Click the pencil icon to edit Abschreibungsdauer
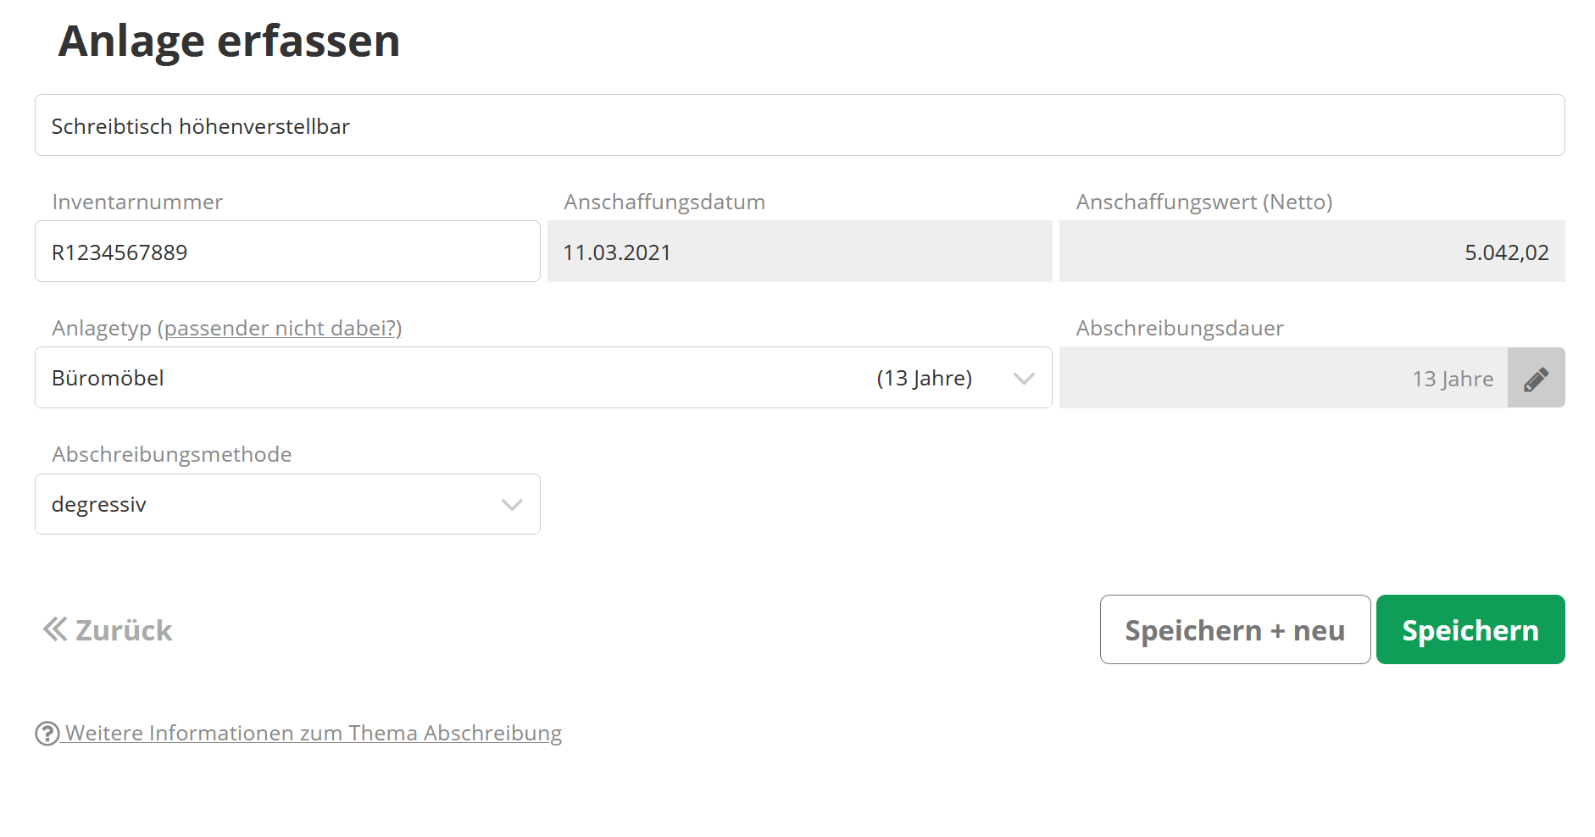Viewport: 1595px width, 837px height. coord(1536,378)
